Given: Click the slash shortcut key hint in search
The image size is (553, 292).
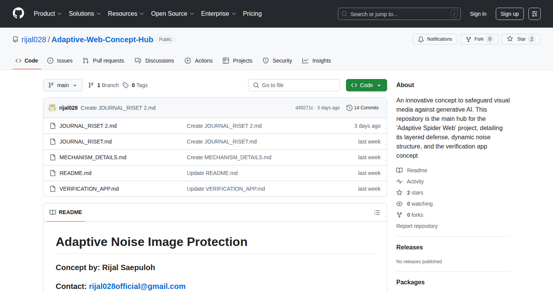Looking at the screenshot, I should (454, 14).
